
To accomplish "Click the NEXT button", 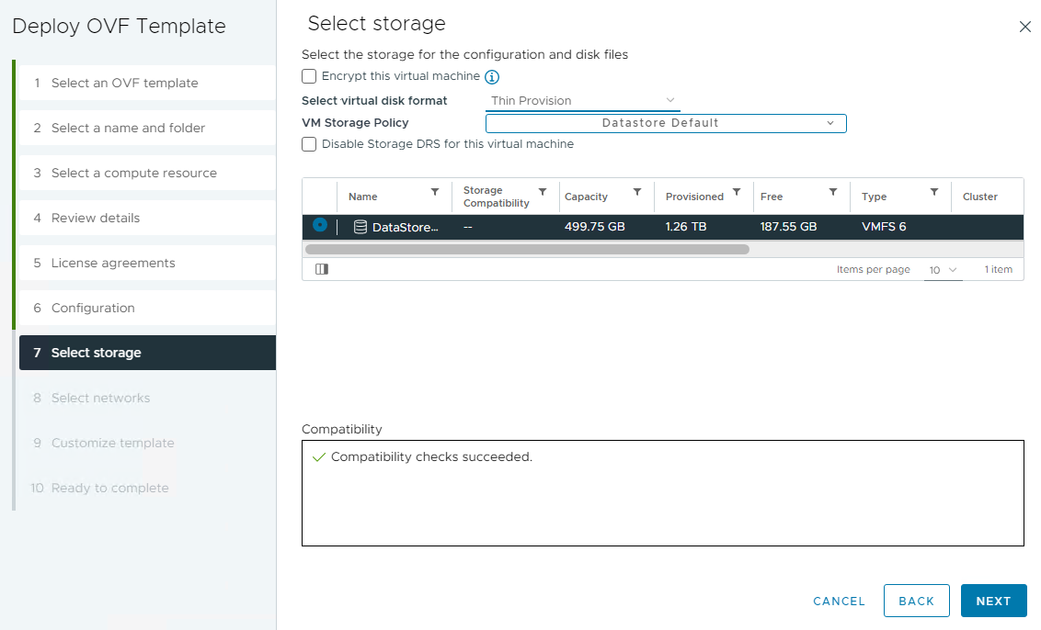I will pos(993,601).
